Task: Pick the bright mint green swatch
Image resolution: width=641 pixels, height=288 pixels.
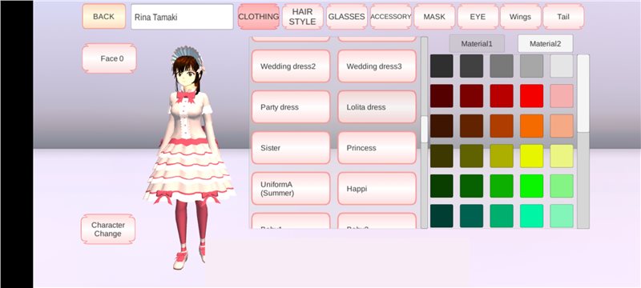Action: point(531,216)
